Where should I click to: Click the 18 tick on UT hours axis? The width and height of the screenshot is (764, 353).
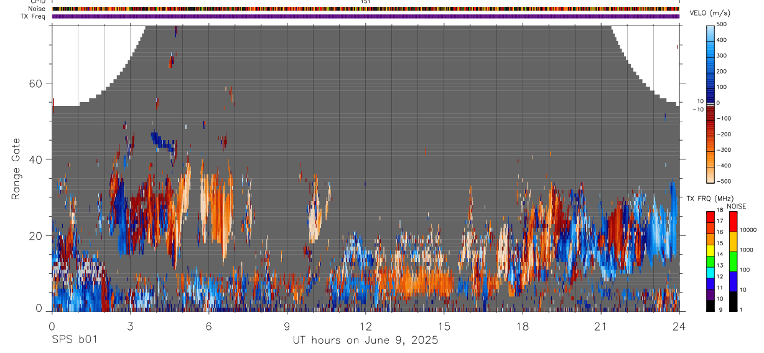tap(523, 326)
